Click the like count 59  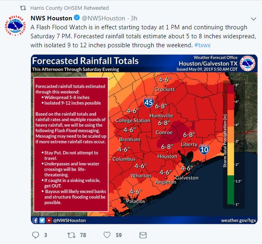(x=119, y=235)
